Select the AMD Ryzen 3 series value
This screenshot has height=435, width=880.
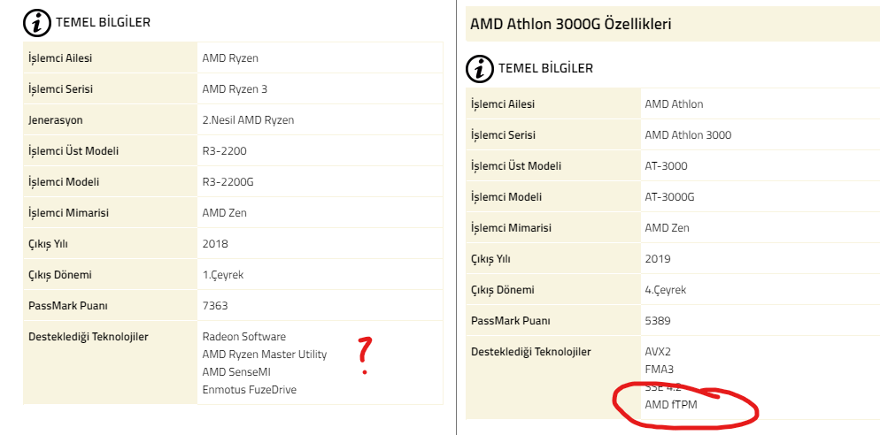pos(235,89)
